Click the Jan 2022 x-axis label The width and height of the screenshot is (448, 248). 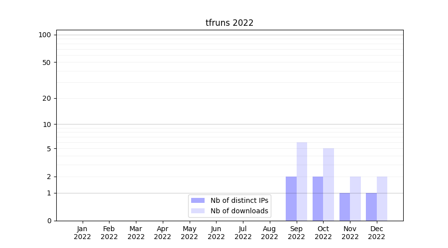83,233
